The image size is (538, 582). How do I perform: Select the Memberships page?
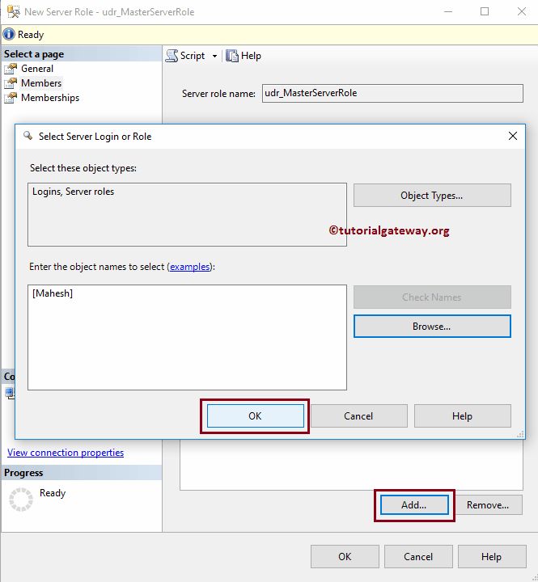point(50,98)
